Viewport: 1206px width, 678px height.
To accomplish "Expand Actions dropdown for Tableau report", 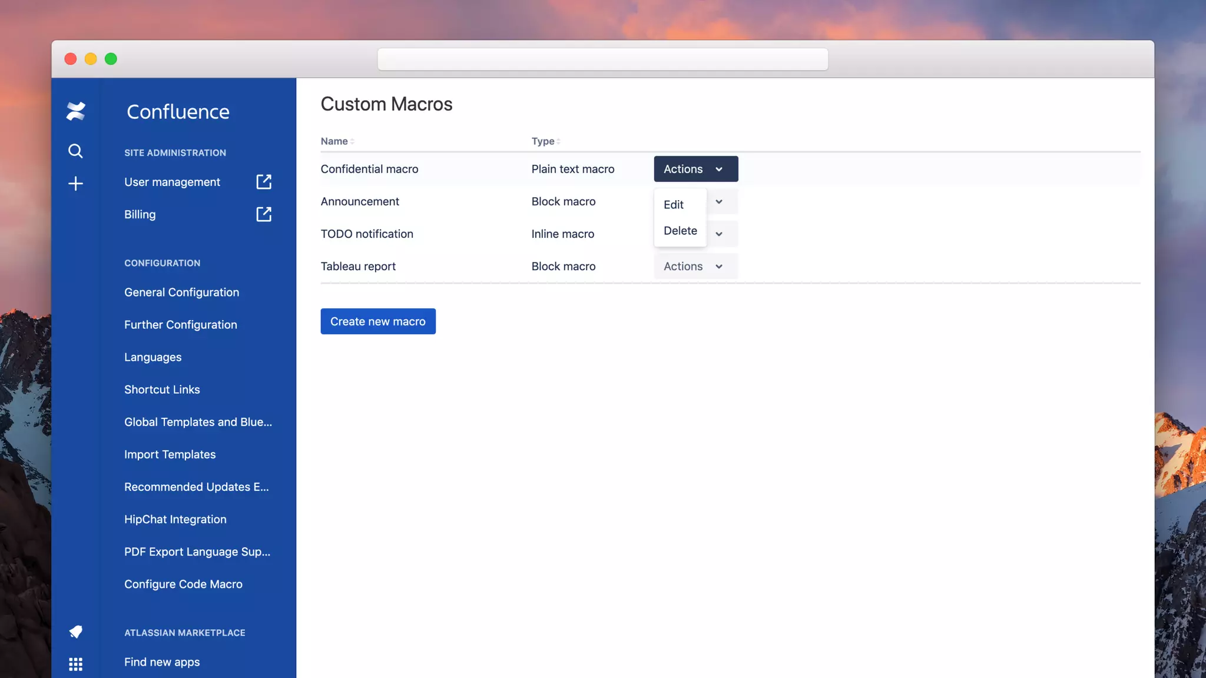I will (x=695, y=266).
